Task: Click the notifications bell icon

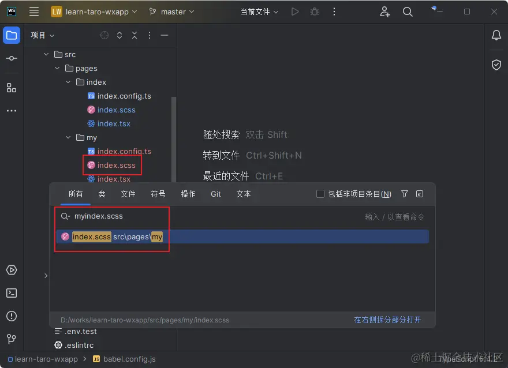Action: point(496,35)
